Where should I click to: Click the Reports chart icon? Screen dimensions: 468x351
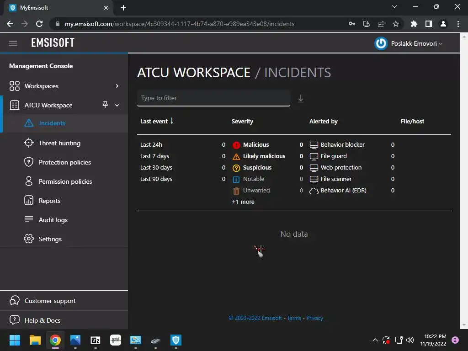click(29, 200)
